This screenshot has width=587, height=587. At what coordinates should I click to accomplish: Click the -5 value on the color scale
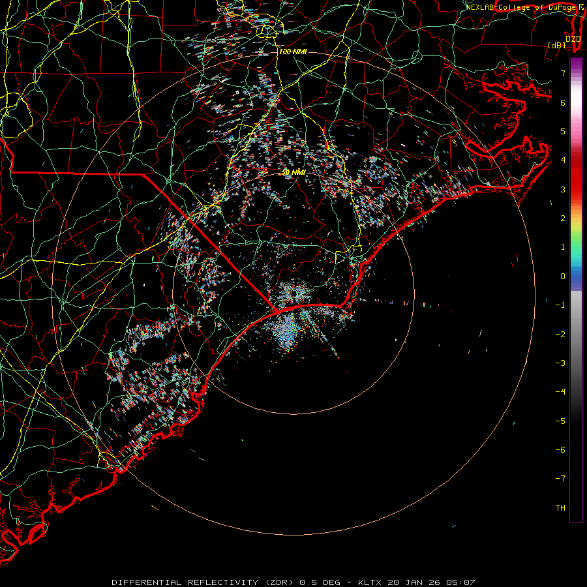560,421
